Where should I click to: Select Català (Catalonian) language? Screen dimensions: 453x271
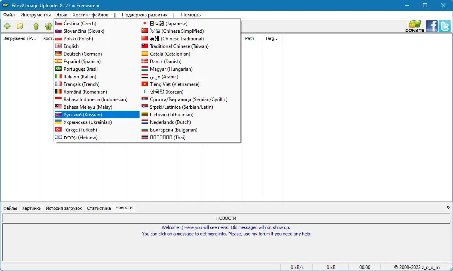(x=190, y=54)
